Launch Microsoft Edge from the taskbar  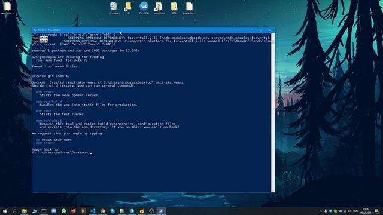pyautogui.click(x=34, y=211)
